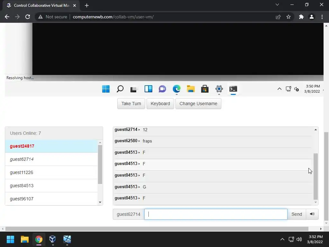Open the on-screen Keyboard button
329x247 pixels.
tap(160, 104)
